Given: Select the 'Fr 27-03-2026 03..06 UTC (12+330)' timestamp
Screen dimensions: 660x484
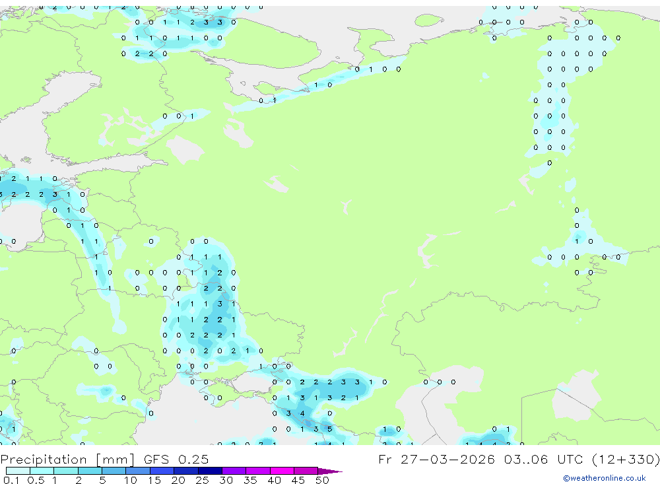Looking at the screenshot, I should tap(519, 459).
